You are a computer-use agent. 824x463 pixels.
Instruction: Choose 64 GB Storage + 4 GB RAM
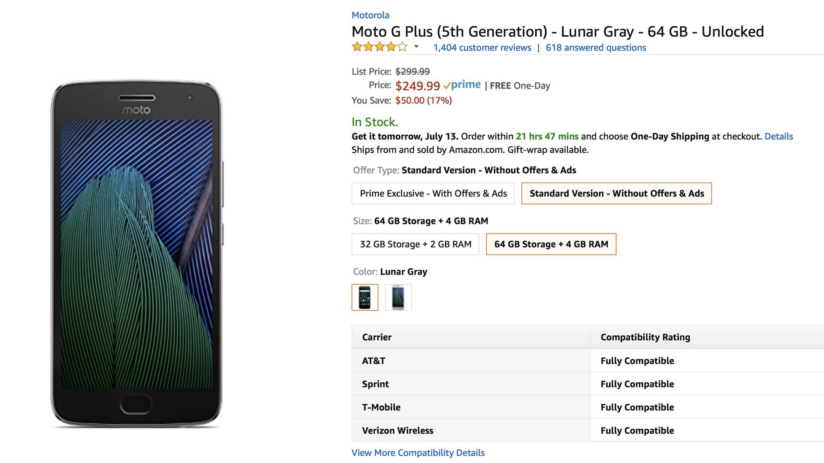[x=551, y=244]
